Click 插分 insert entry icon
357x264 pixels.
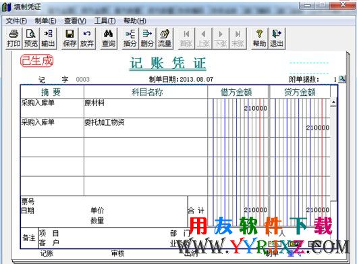click(130, 38)
